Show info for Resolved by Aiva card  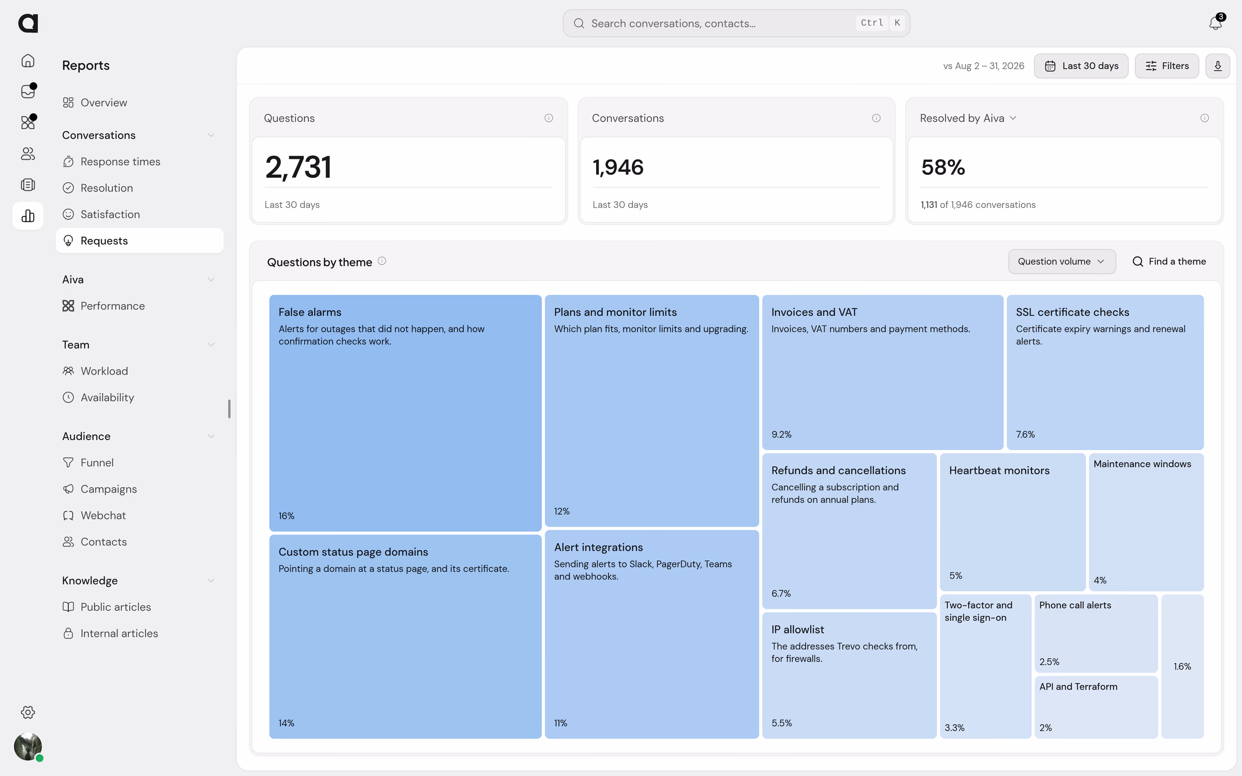coord(1205,118)
